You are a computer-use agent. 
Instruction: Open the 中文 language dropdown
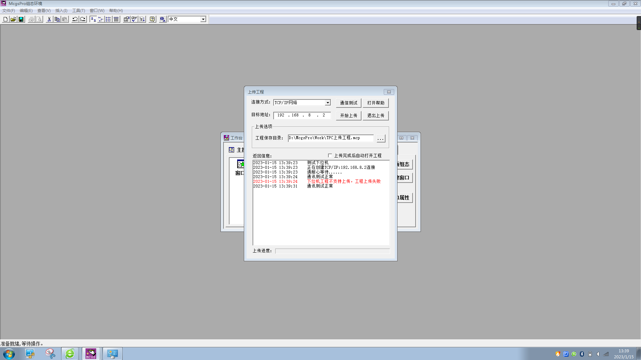(x=203, y=19)
